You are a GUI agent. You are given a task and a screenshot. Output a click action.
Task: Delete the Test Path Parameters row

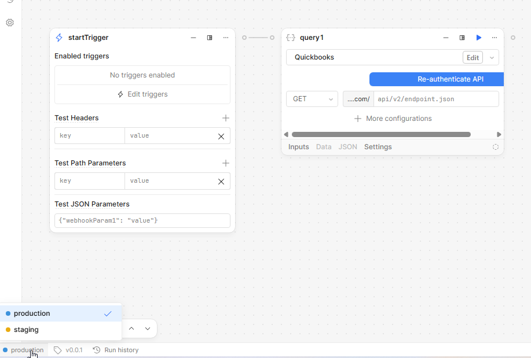[221, 181]
